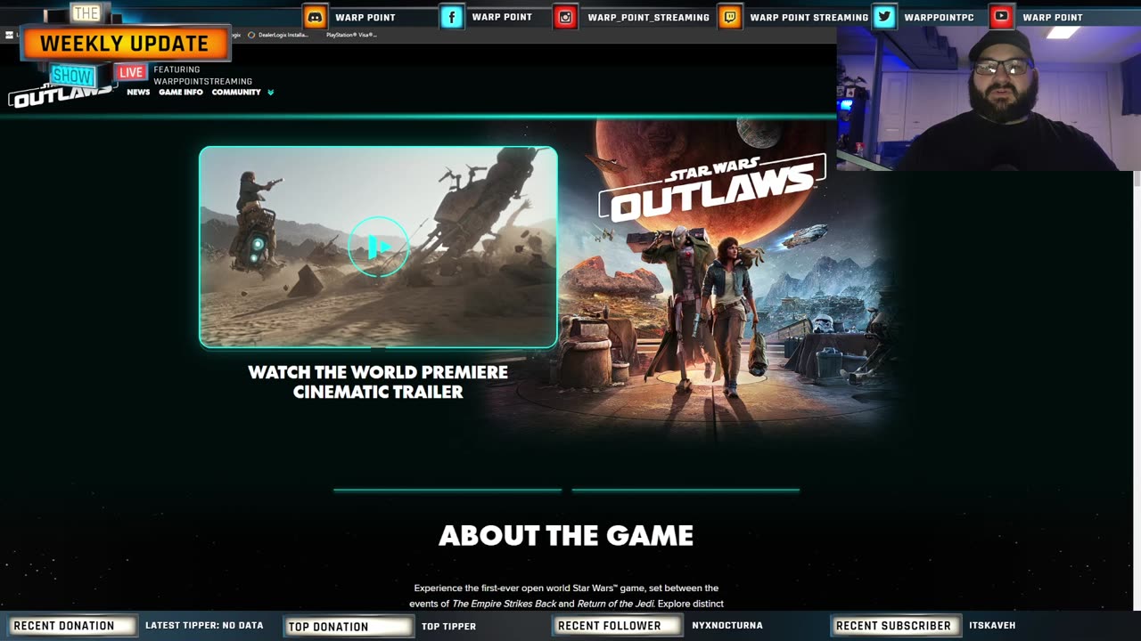Click "Watch the World Premiere Cinematic Trailer" caption
Screen dimensions: 1141x641
point(378,382)
